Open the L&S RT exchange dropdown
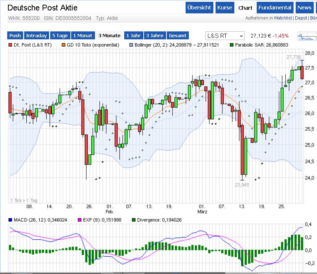This screenshot has height=274, width=317. [x=225, y=36]
